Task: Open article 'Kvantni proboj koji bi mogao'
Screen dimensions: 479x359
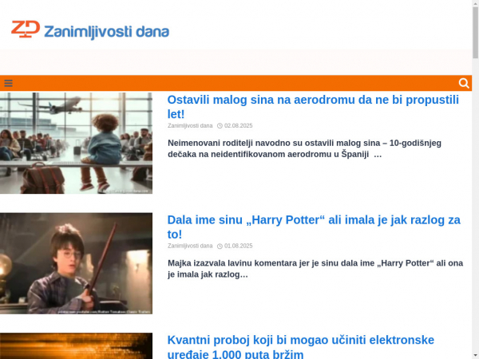Action: 301,347
